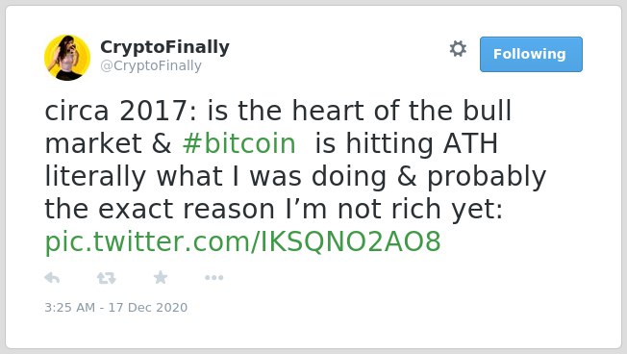Viewport: 627px width, 354px height.
Task: Click the phrase 'not rich yet' in tweet
Action: [420, 209]
